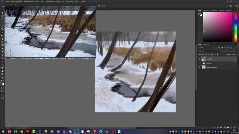Open the Color panel menu icon
The width and height of the screenshot is (239, 134).
click(238, 10)
